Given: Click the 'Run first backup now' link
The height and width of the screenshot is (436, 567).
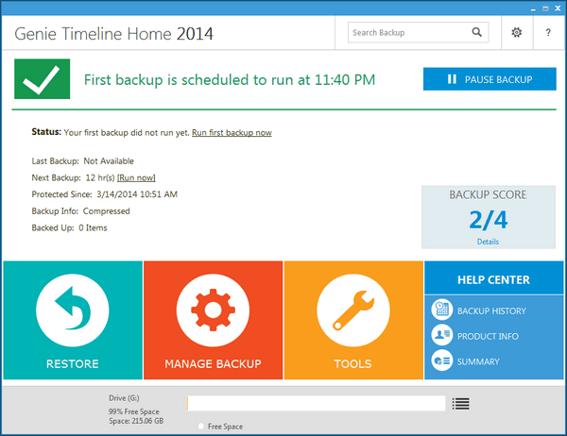Looking at the screenshot, I should pos(232,133).
